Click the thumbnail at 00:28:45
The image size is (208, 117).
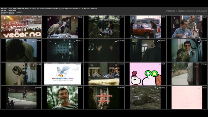[21, 50]
